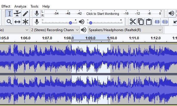
Task: Click the 1:11.0 mark on timeline ruler
Action: (x=134, y=38)
